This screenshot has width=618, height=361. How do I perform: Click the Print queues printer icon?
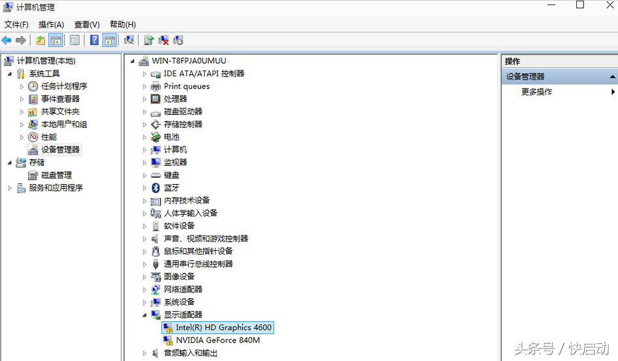(x=155, y=86)
